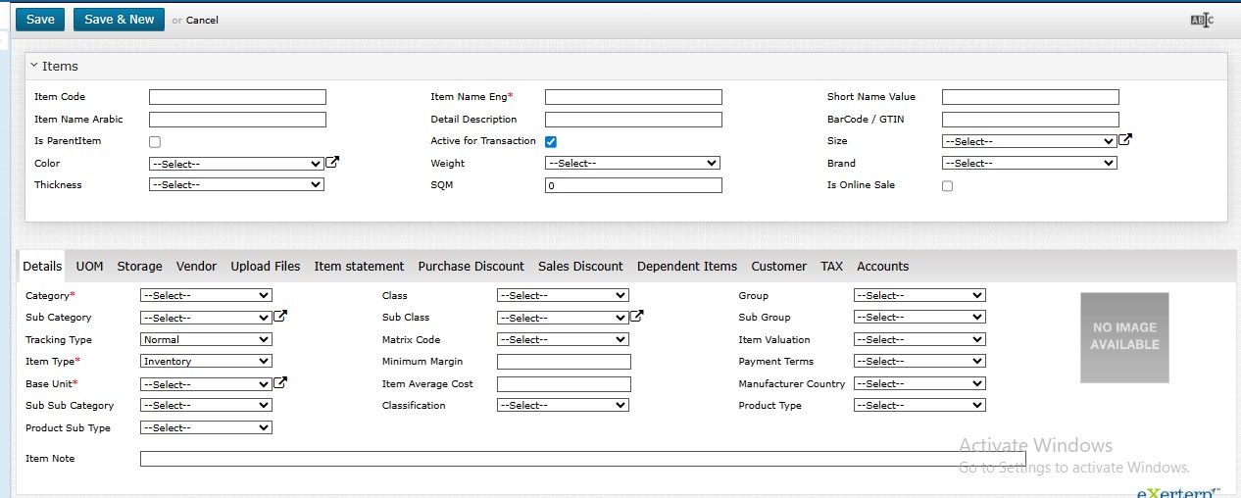Tick the Is Online Sale checkbox

click(947, 186)
